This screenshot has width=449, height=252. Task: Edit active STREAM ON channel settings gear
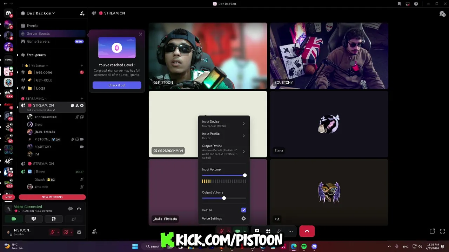[82, 105]
